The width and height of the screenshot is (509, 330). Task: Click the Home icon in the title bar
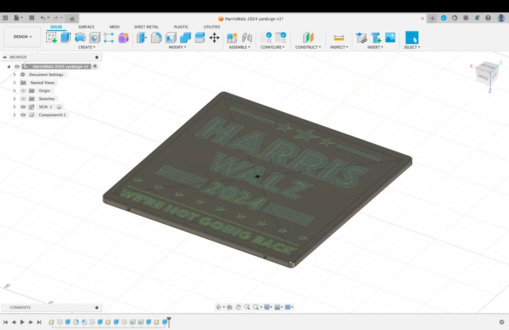72,18
